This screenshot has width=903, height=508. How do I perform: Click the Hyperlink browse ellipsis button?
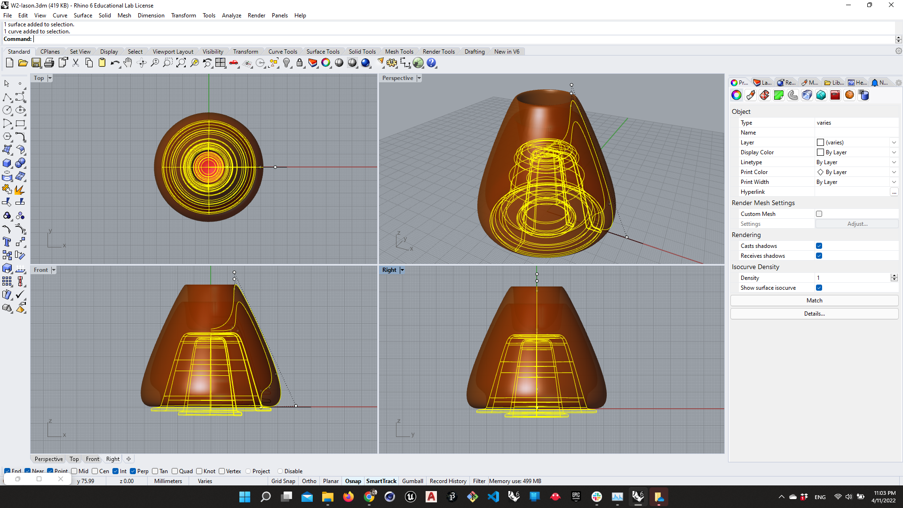[x=894, y=192]
